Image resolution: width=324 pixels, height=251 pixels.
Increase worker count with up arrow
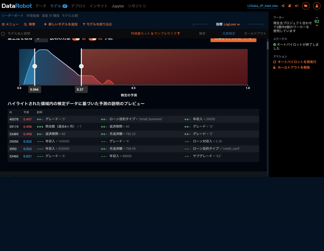click(x=317, y=18)
